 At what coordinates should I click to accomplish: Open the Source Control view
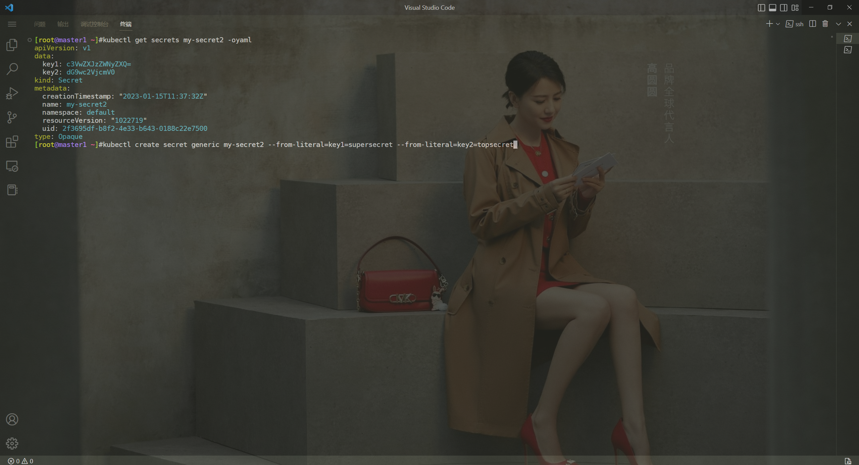click(x=12, y=117)
